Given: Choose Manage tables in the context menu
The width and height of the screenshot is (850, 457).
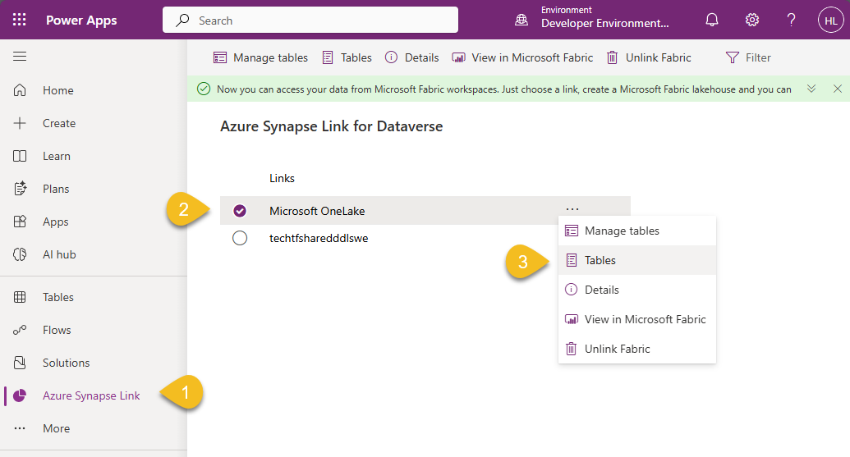Looking at the screenshot, I should point(637,231).
